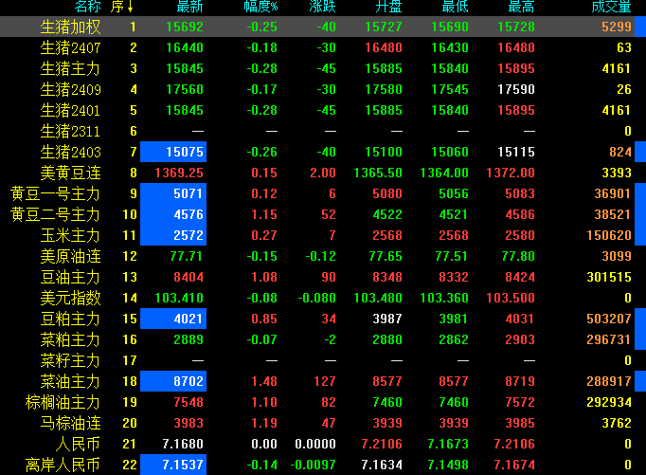Click the highest price 1372.00
This screenshot has height=475, width=646.
pos(510,173)
